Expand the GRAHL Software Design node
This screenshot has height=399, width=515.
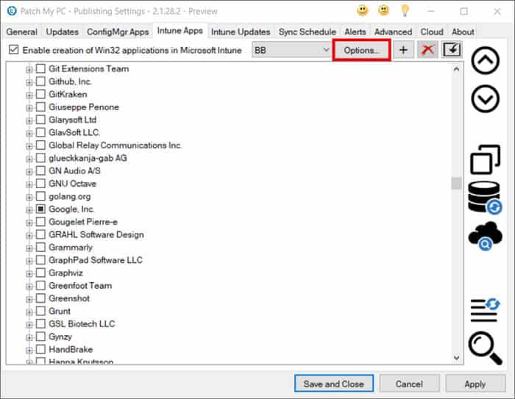tap(29, 236)
